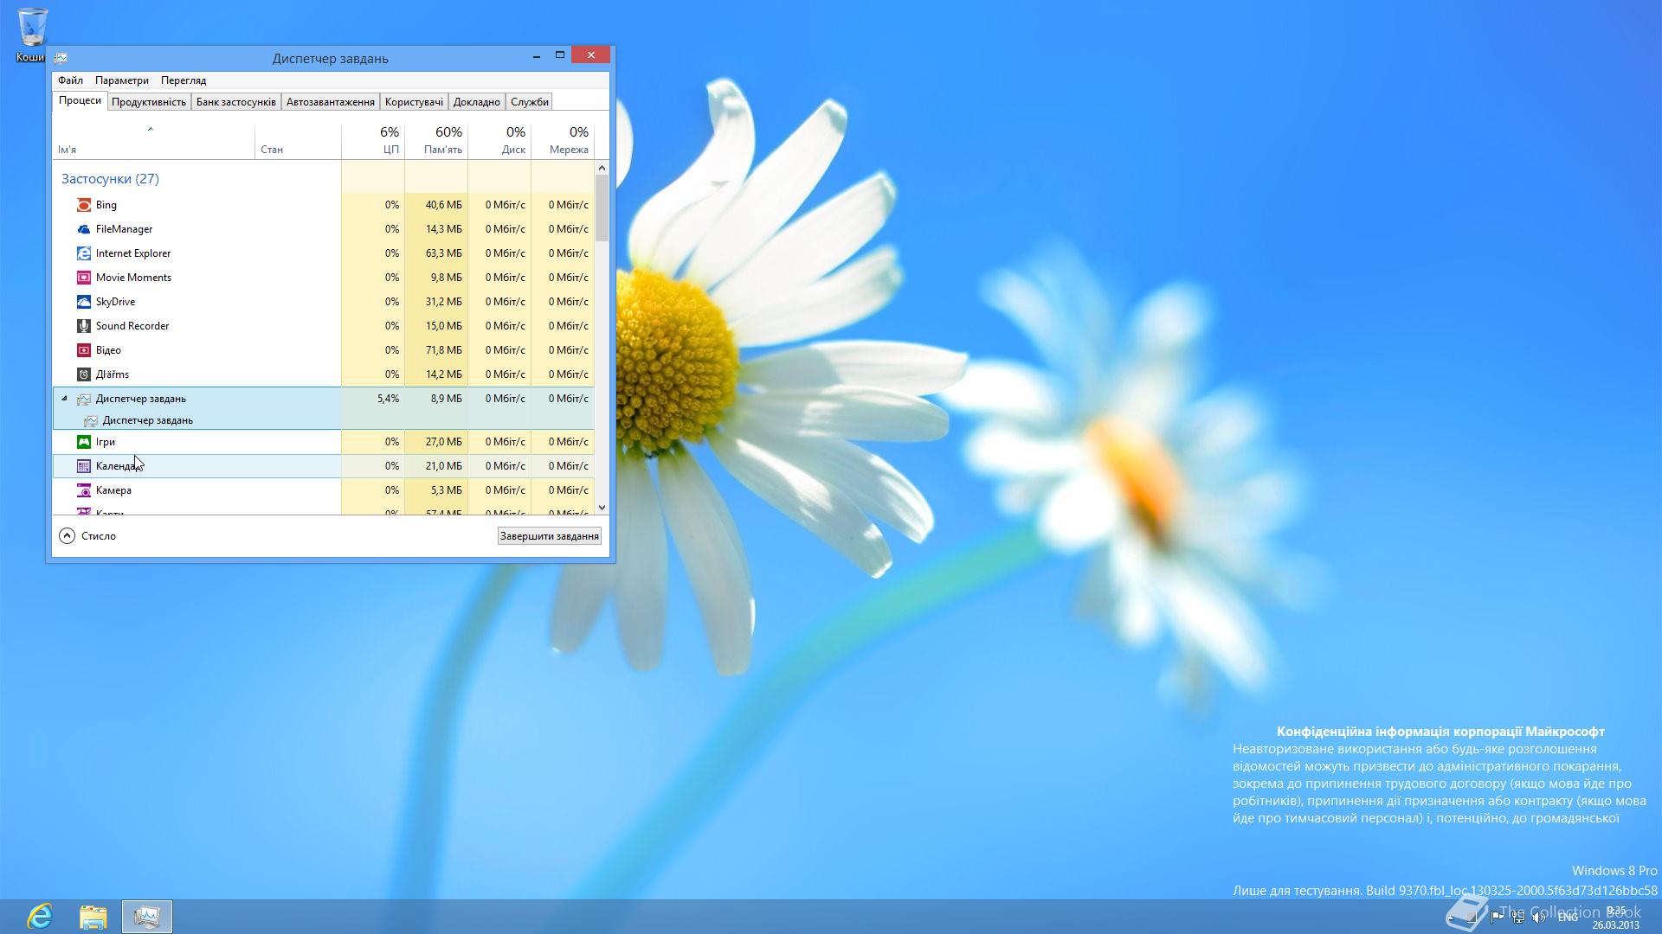
Task: Click the taskbar clock and date
Action: (1615, 917)
